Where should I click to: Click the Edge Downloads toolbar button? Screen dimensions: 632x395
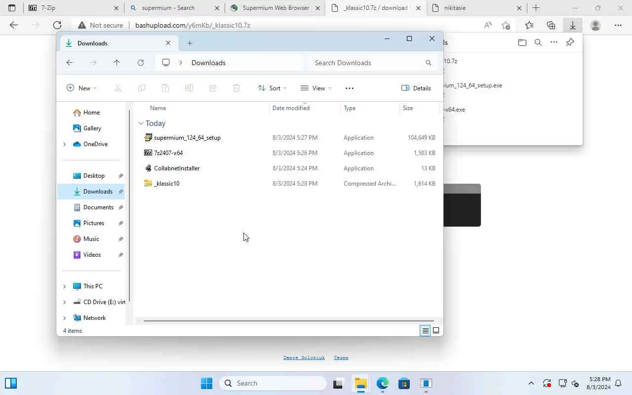coord(573,25)
